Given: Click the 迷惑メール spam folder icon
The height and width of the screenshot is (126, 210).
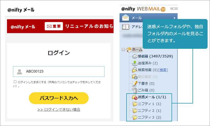Looking at the screenshot, I should coord(135,97).
